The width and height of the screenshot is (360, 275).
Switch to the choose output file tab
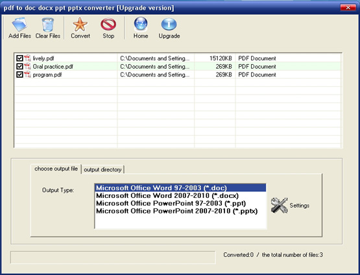pyautogui.click(x=56, y=169)
